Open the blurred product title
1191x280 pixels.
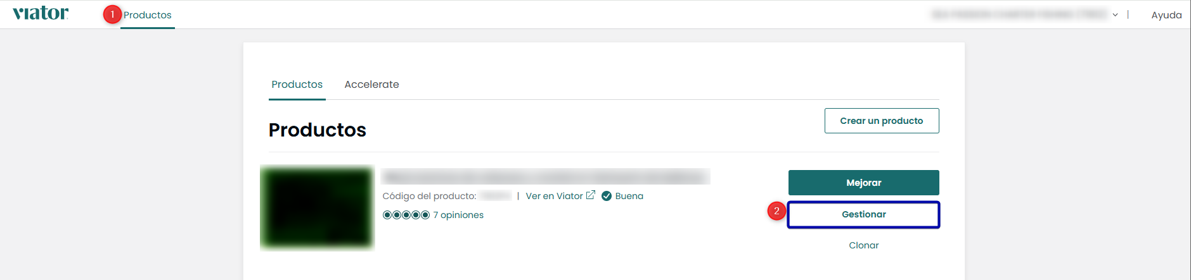tap(545, 177)
